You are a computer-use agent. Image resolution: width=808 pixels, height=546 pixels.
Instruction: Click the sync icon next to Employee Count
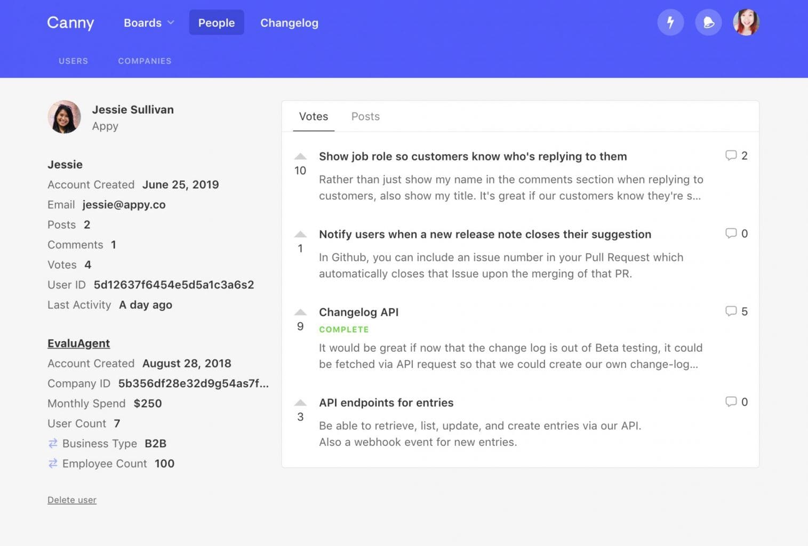tap(52, 463)
